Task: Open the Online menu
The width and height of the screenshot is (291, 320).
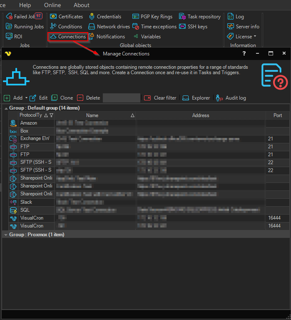Action: click(52, 5)
